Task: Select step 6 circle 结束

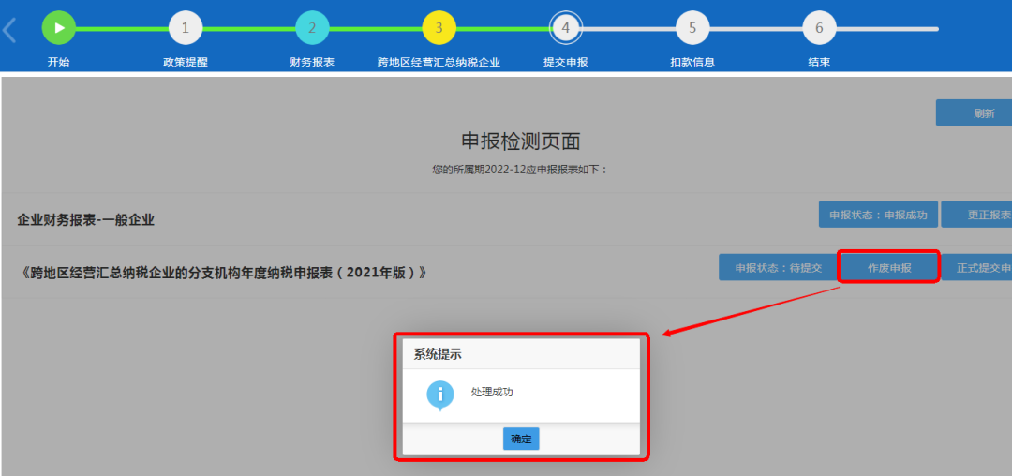Action: [819, 28]
